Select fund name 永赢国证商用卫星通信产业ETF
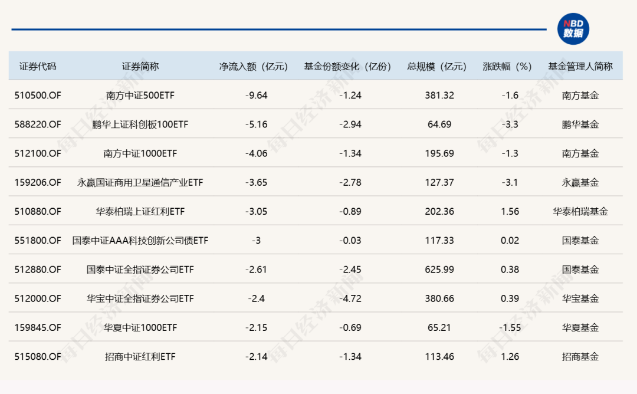This screenshot has height=394, width=637. tap(140, 182)
